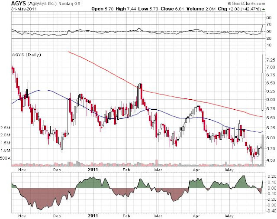The height and width of the screenshot is (219, 277).
Task: Click the Close 6.81 value
Action: point(172,9)
